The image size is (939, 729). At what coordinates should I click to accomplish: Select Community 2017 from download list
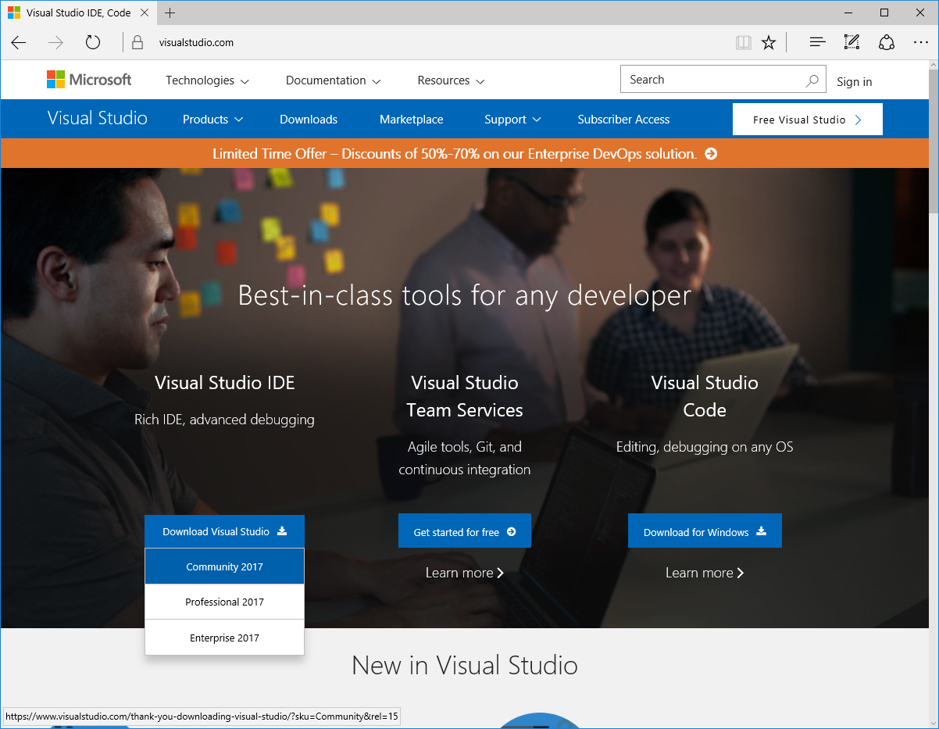pyautogui.click(x=224, y=566)
